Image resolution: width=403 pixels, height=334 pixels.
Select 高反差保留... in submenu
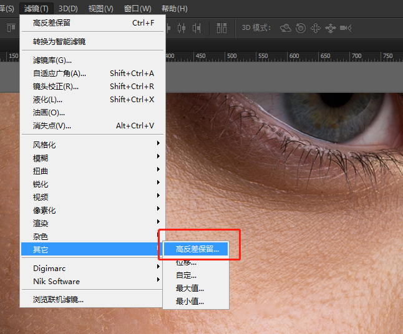point(196,249)
